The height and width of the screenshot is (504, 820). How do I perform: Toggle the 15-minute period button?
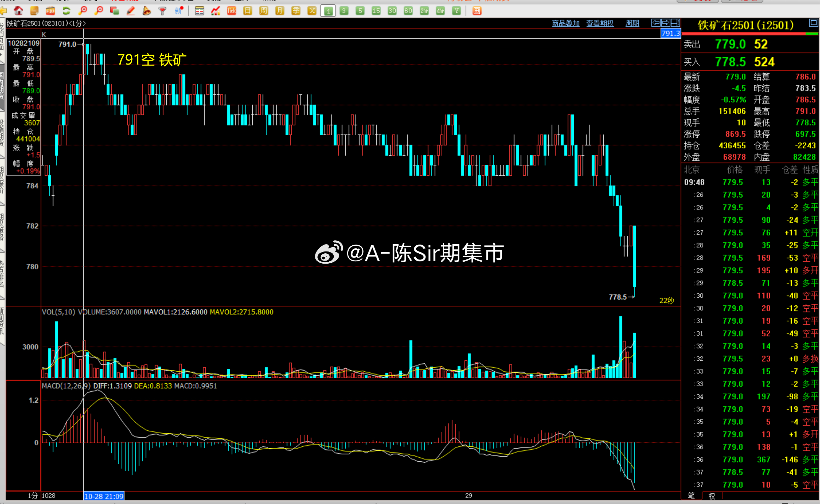click(376, 11)
